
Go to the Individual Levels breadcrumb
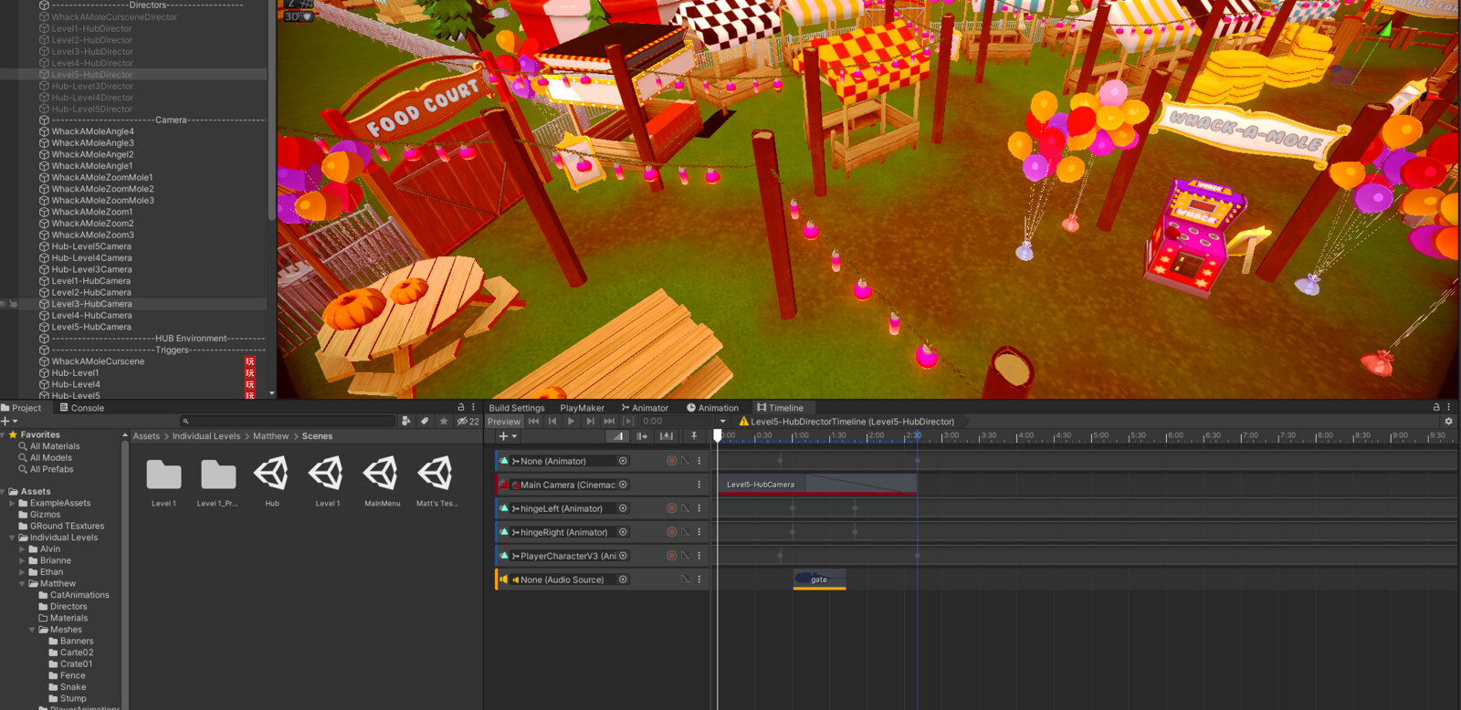pyautogui.click(x=206, y=436)
